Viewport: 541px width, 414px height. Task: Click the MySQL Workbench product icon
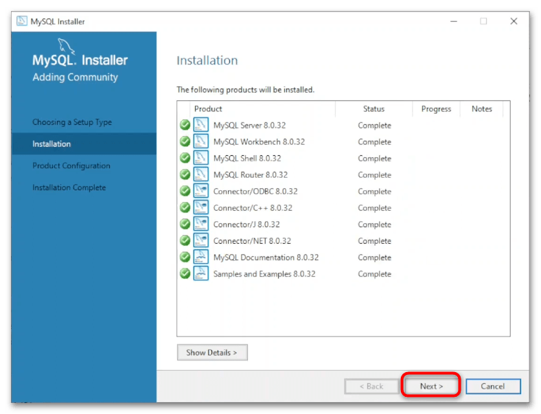click(200, 141)
